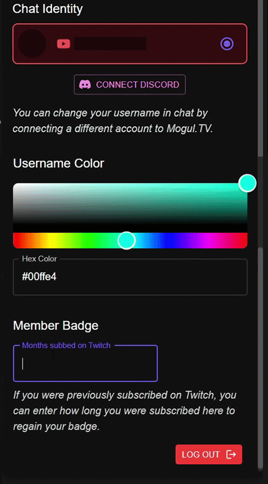This screenshot has height=484, width=268.
Task: Click the exit arrow icon on Log Out
Action: (x=231, y=454)
